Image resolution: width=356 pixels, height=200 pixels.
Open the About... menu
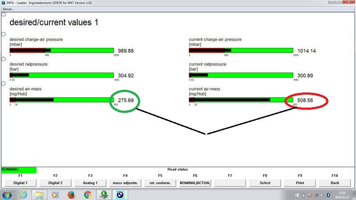click(x=8, y=9)
